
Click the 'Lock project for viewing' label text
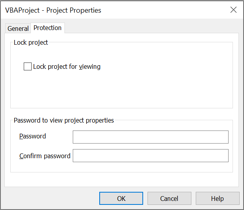67,66
